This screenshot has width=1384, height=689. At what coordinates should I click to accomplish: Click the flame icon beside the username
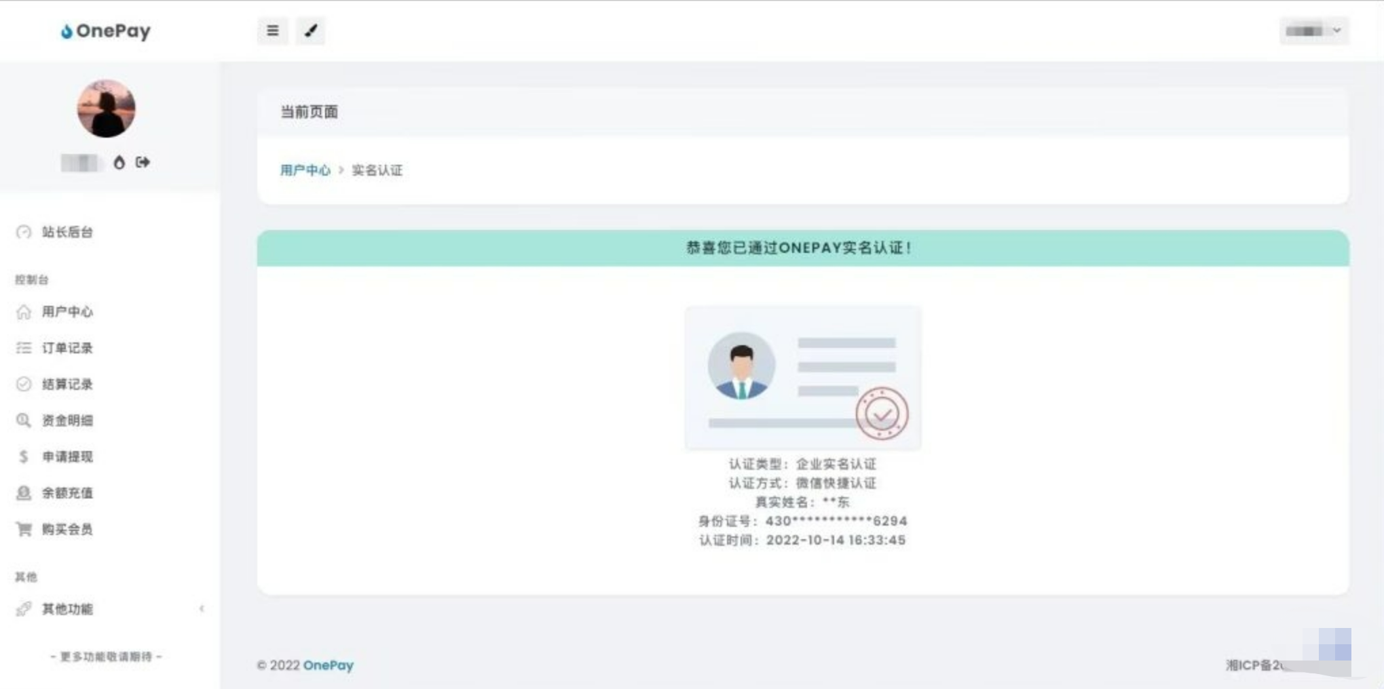click(x=119, y=162)
